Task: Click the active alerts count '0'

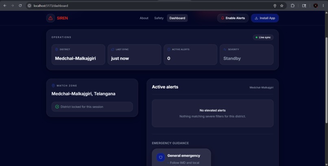Action: pos(168,58)
